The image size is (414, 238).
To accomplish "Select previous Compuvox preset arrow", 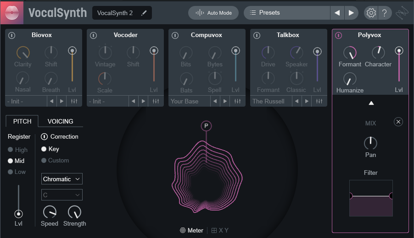I will tap(215, 101).
